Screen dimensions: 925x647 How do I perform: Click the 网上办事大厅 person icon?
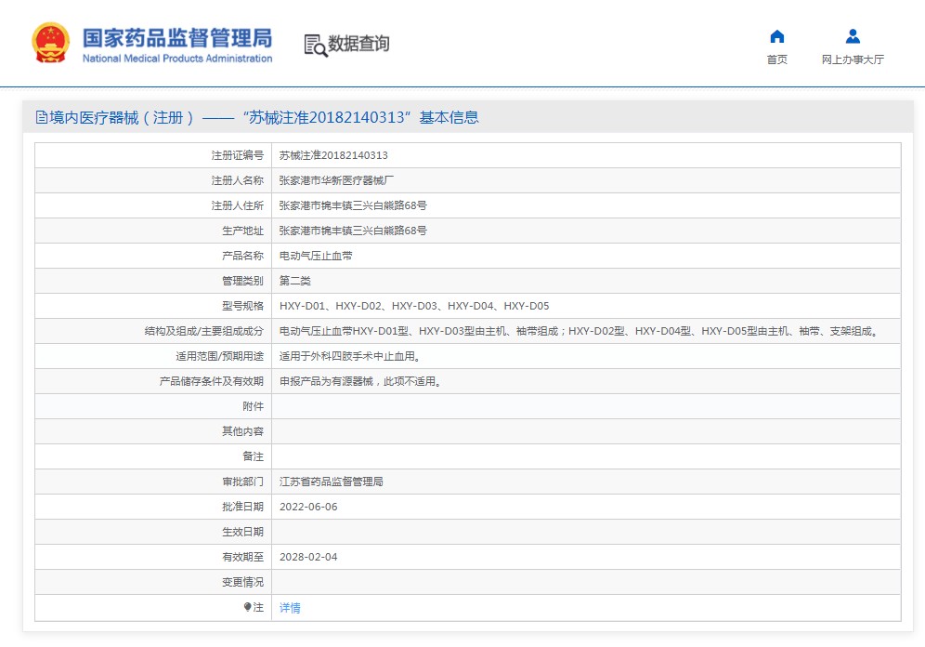click(x=853, y=37)
